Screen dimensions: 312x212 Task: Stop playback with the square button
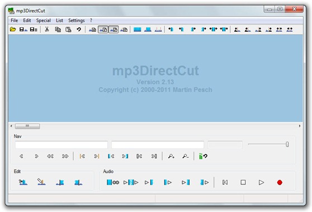(x=243, y=182)
